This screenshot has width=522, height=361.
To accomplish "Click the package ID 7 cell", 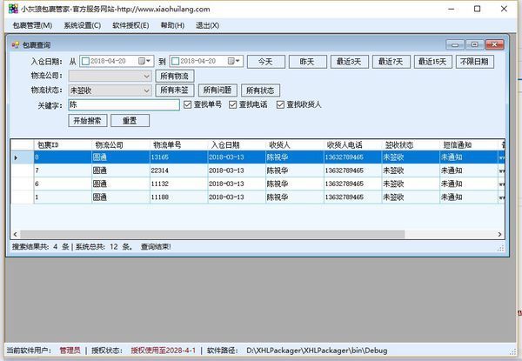I will (63, 170).
